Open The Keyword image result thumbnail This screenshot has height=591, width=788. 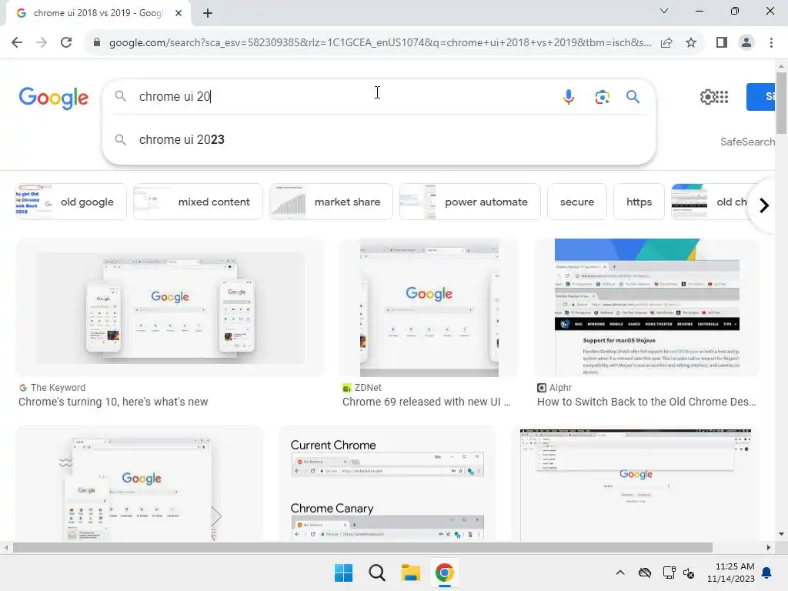click(x=170, y=308)
